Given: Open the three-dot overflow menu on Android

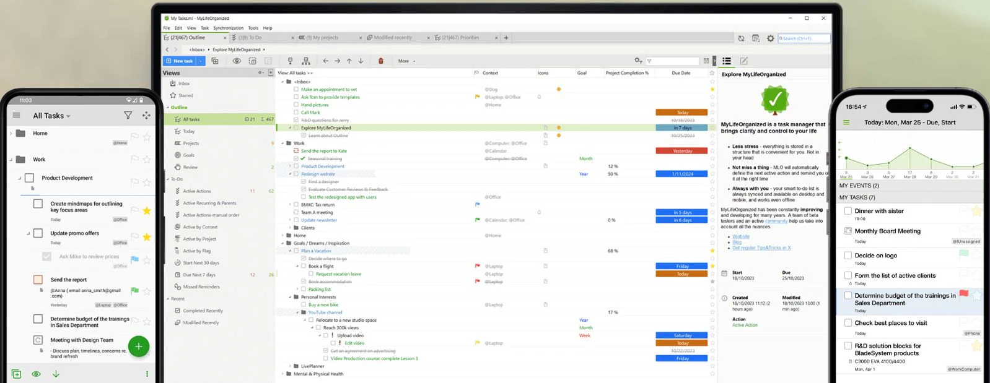Looking at the screenshot, I should point(147,374).
